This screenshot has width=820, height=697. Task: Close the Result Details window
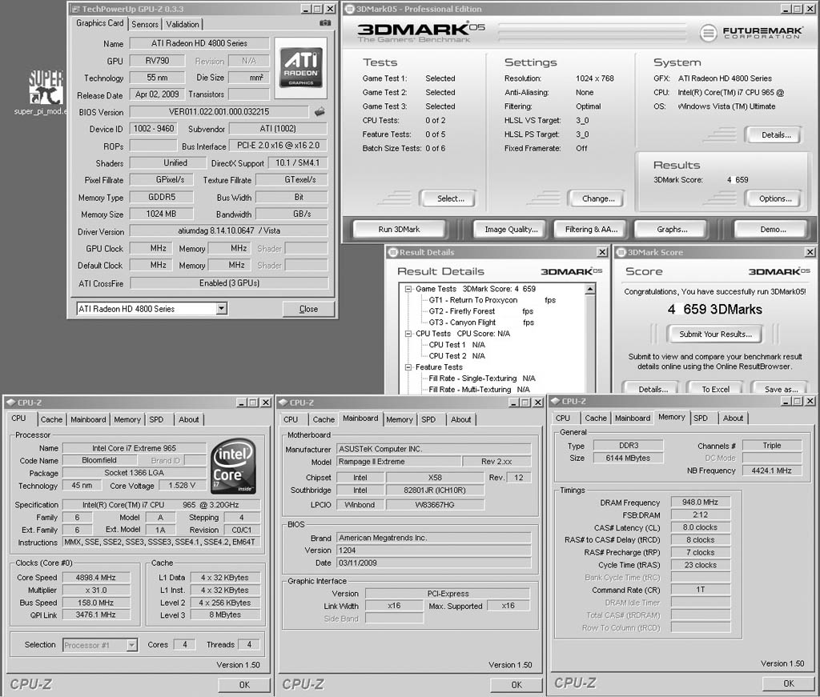602,252
